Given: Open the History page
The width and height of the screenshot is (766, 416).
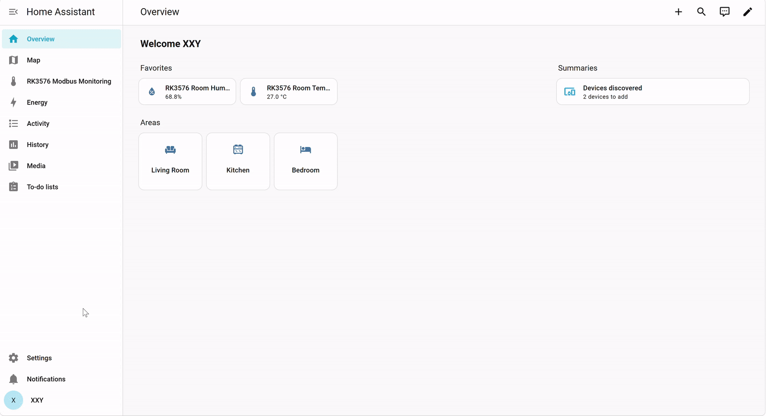Looking at the screenshot, I should tap(62, 145).
